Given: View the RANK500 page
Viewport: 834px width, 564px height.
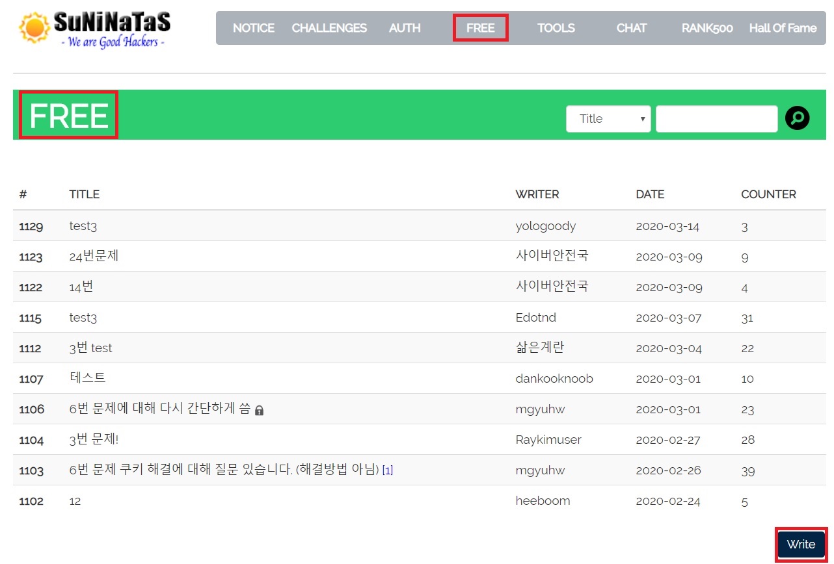Looking at the screenshot, I should (707, 28).
